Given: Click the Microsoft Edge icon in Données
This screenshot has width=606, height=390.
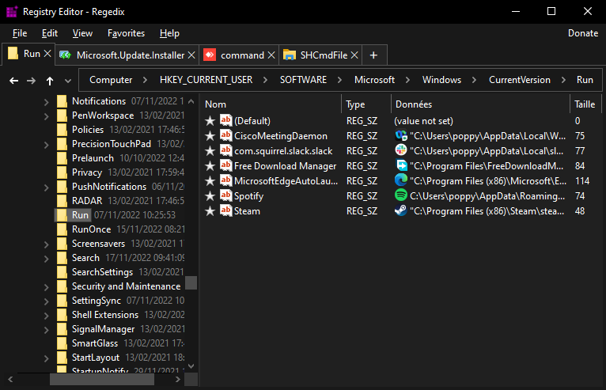Looking at the screenshot, I should pyautogui.click(x=401, y=180).
